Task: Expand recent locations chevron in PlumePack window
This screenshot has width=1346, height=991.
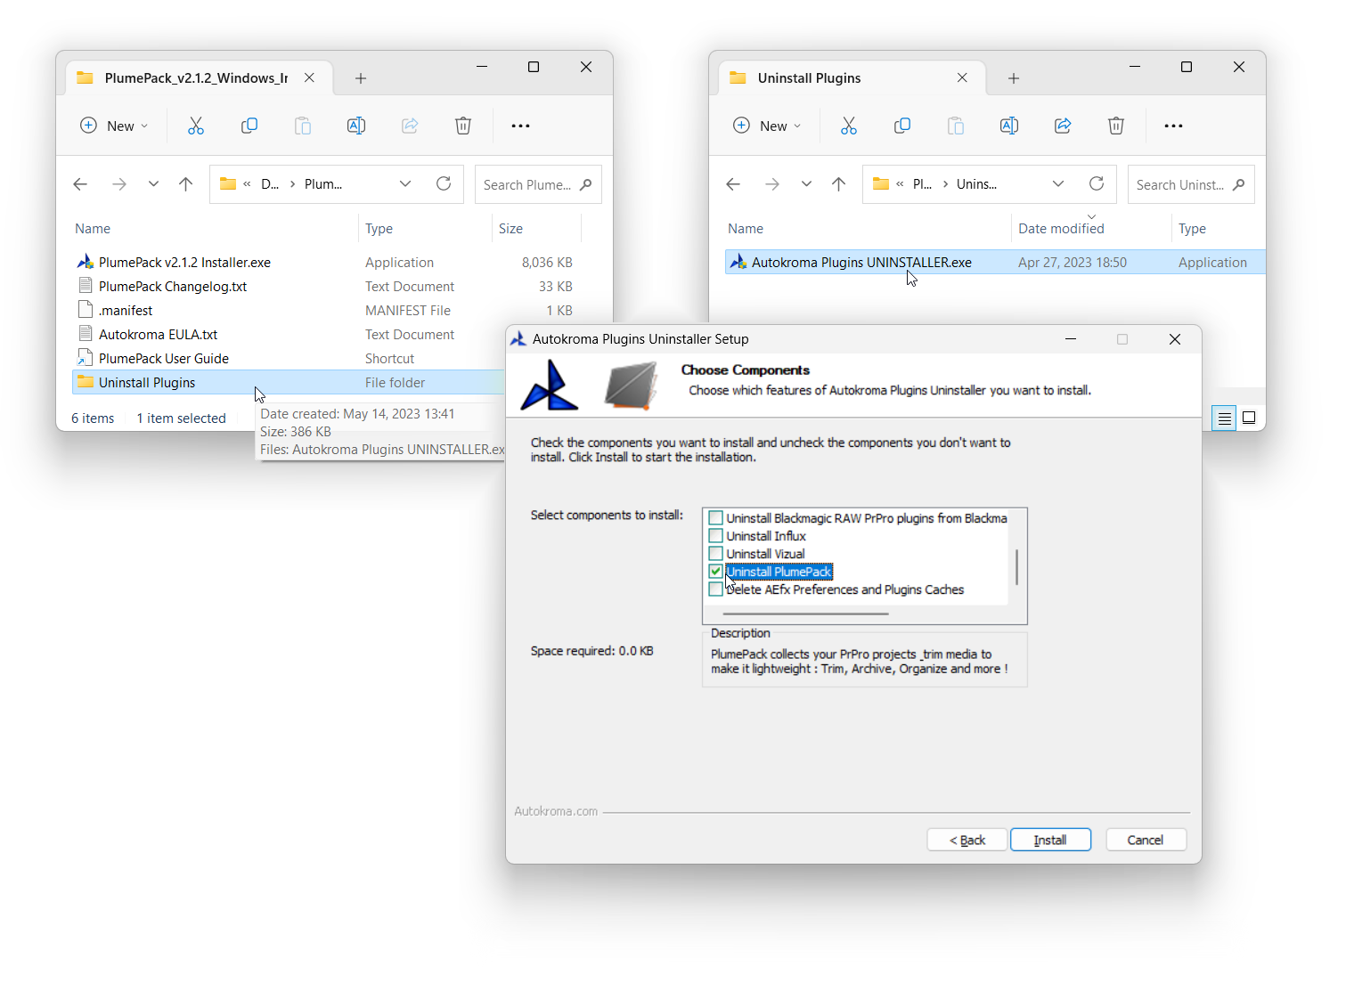Action: [x=153, y=184]
